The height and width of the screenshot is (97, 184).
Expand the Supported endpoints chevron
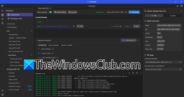tap(138, 40)
